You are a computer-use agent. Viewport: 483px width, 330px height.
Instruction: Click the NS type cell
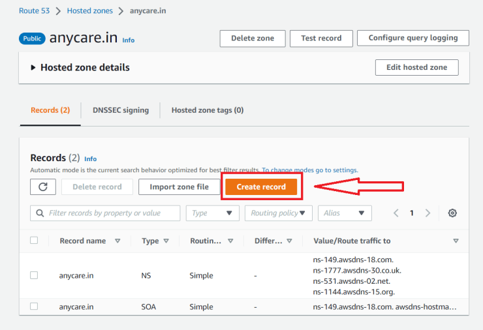[x=146, y=275]
